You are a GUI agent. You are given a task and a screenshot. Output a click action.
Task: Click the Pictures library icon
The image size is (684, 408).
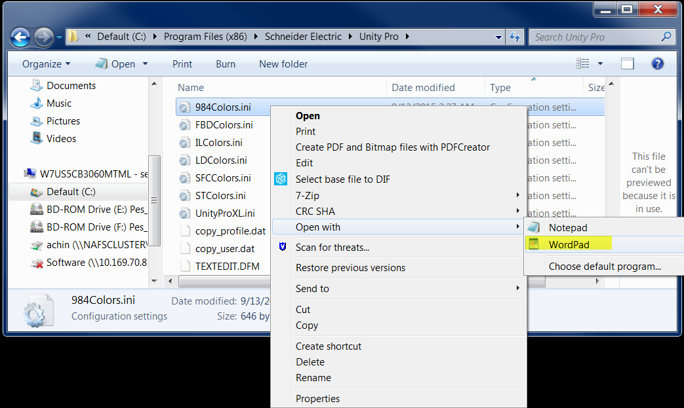pyautogui.click(x=37, y=121)
